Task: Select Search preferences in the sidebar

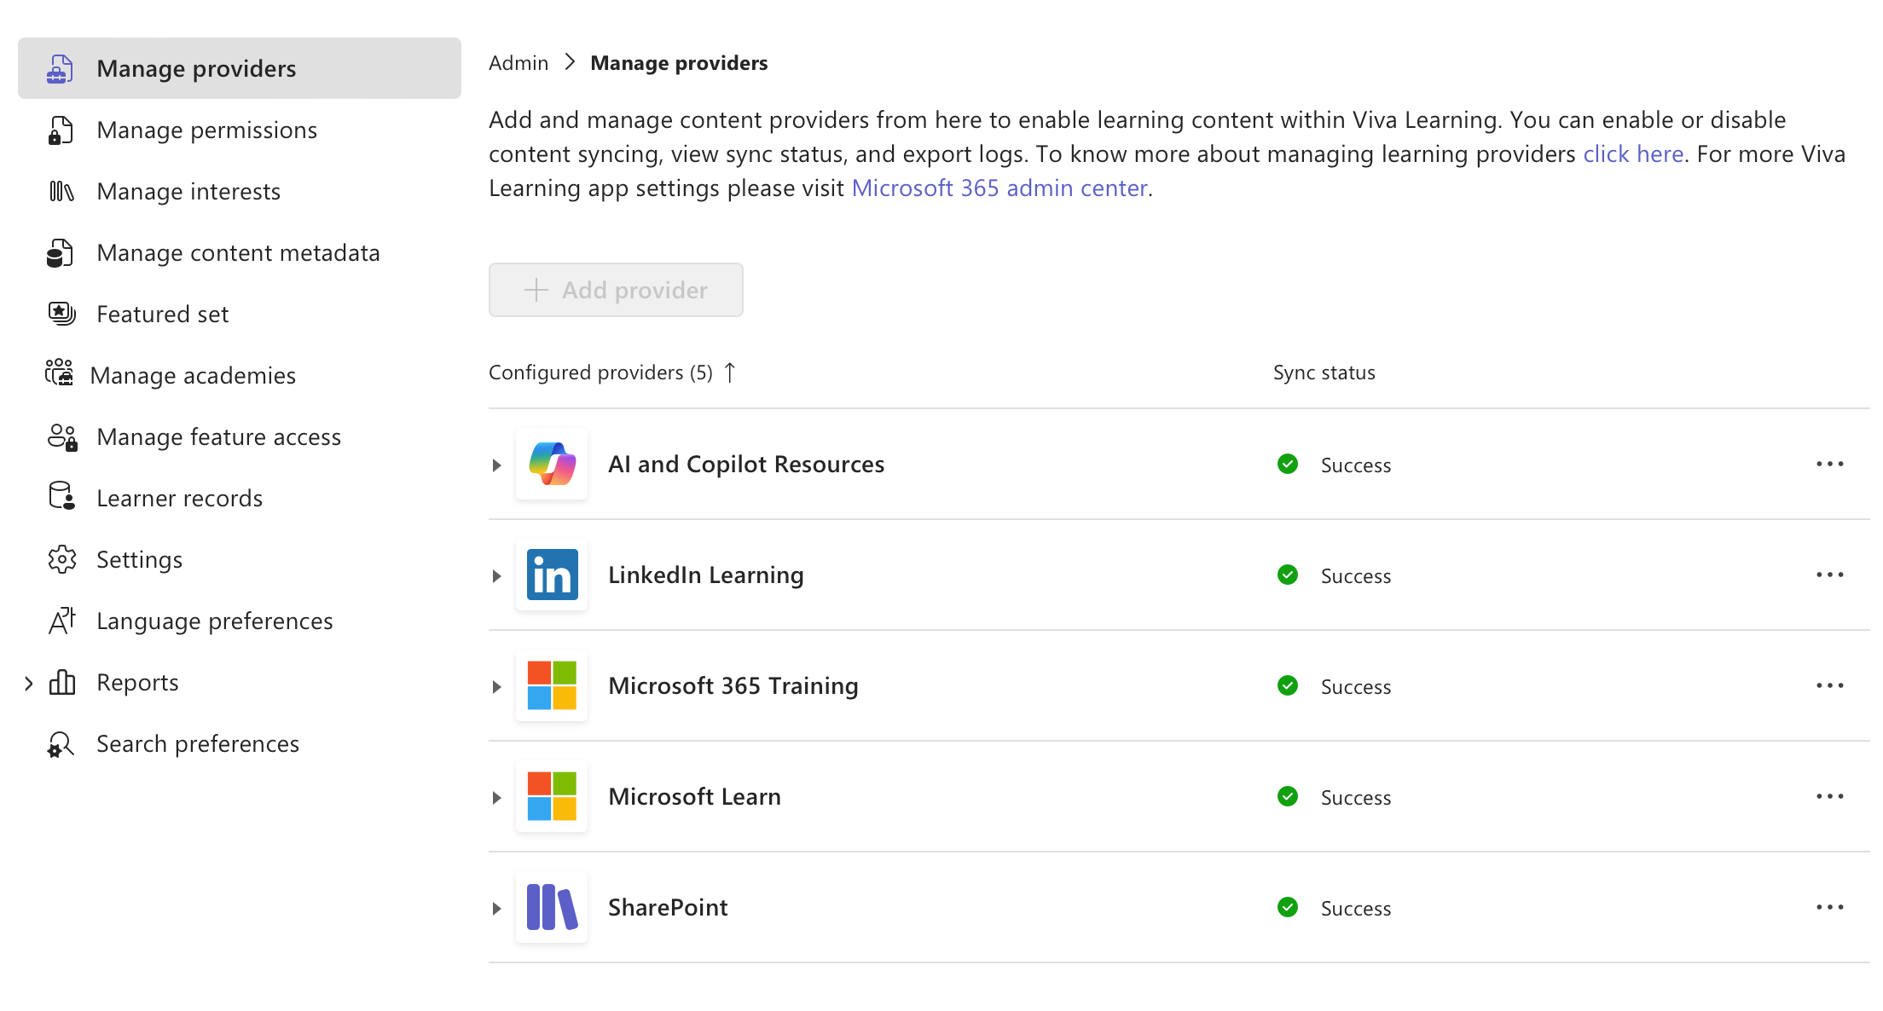Action: (198, 743)
